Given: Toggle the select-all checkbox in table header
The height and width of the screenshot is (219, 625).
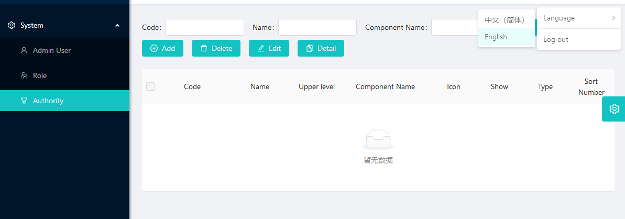Looking at the screenshot, I should tap(150, 86).
